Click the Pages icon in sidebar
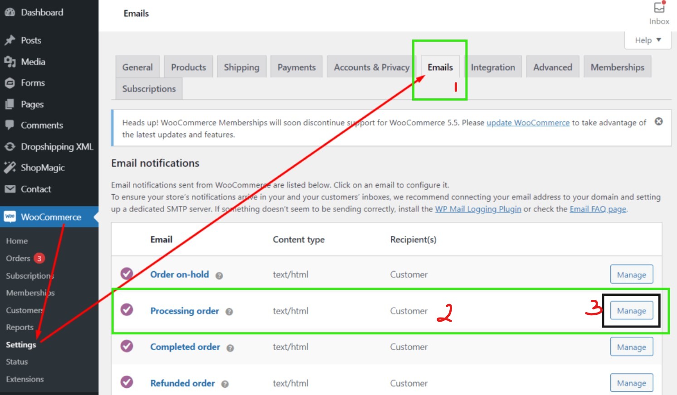 (x=10, y=104)
